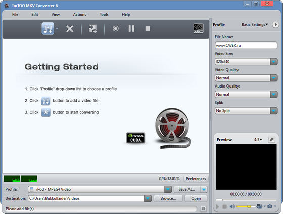This screenshot has height=214, width=283.
Task: Open the Tools menu
Action: click(x=104, y=15)
